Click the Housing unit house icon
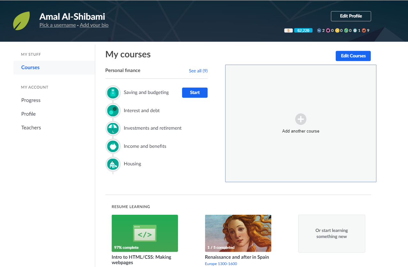The image size is (408, 267). click(x=113, y=164)
